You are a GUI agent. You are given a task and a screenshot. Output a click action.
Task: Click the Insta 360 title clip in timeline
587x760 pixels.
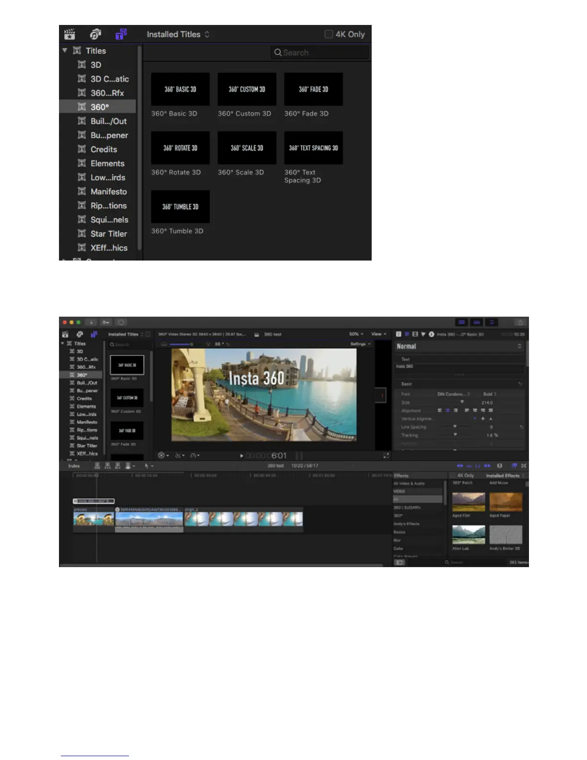[x=94, y=501]
